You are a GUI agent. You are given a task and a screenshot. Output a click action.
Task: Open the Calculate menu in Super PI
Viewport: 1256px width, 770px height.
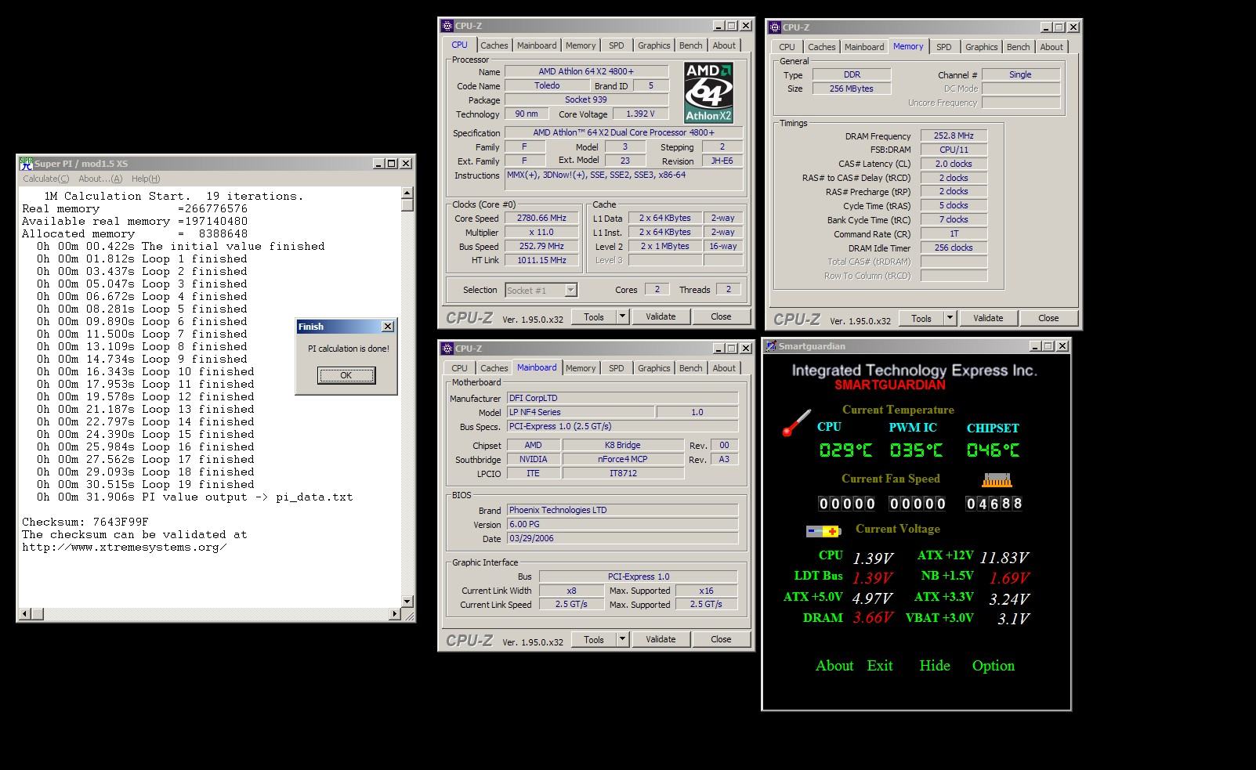tap(45, 179)
